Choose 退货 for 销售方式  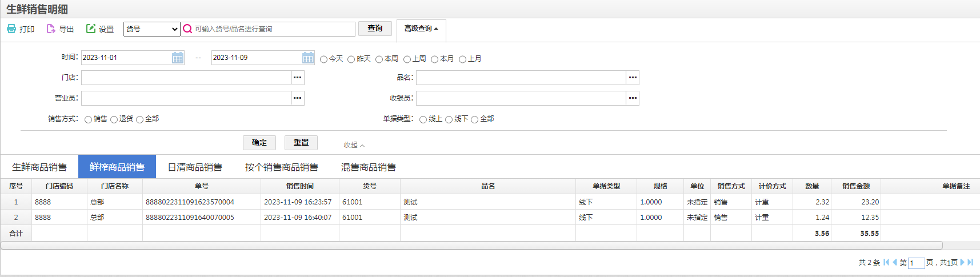pos(114,119)
